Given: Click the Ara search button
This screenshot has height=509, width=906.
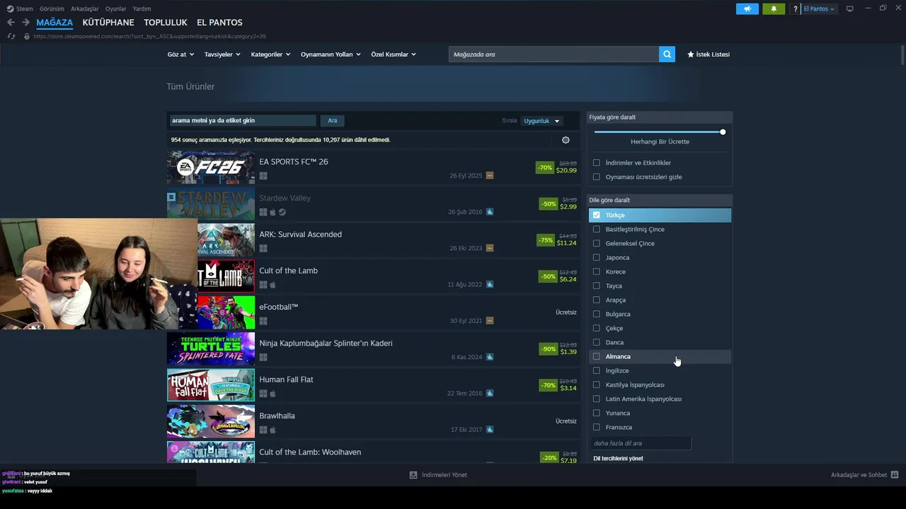Looking at the screenshot, I should pyautogui.click(x=332, y=121).
